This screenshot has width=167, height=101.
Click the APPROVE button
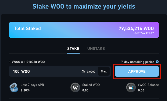tap(137, 71)
